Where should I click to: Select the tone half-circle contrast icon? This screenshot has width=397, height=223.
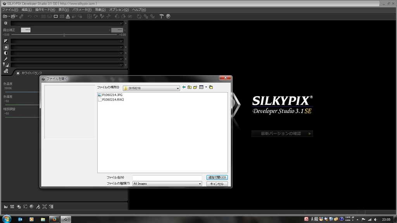[x=5, y=53]
